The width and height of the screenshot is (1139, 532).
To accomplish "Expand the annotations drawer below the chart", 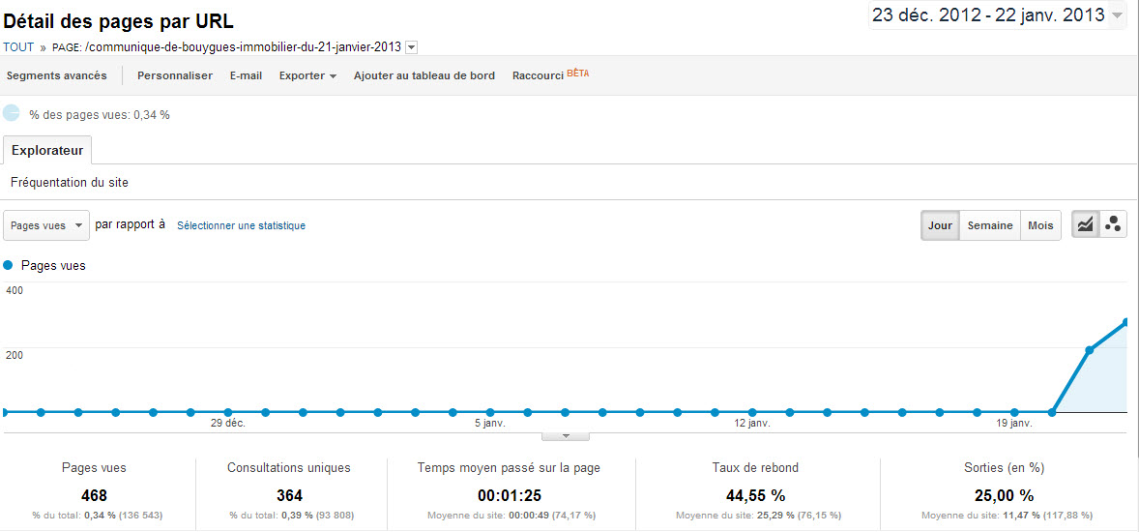I will [x=565, y=436].
